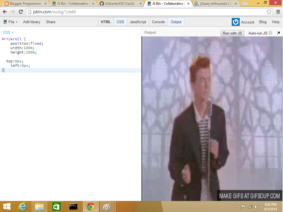Switch to the Alabaster456 (Yazid) GitHub tab
Screen dimensions: 283x212
click(x=121, y=4)
